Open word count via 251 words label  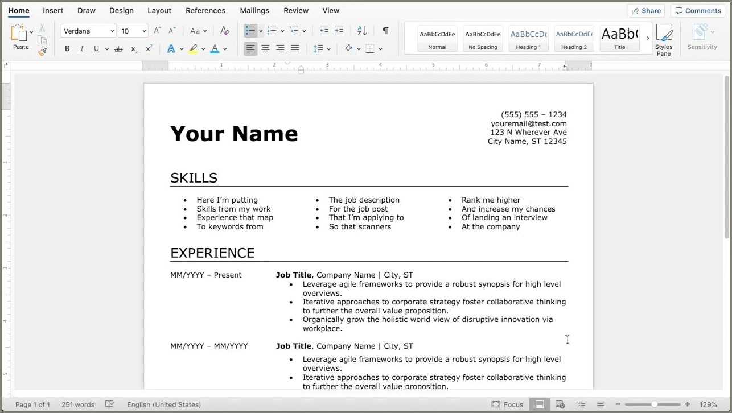[77, 404]
